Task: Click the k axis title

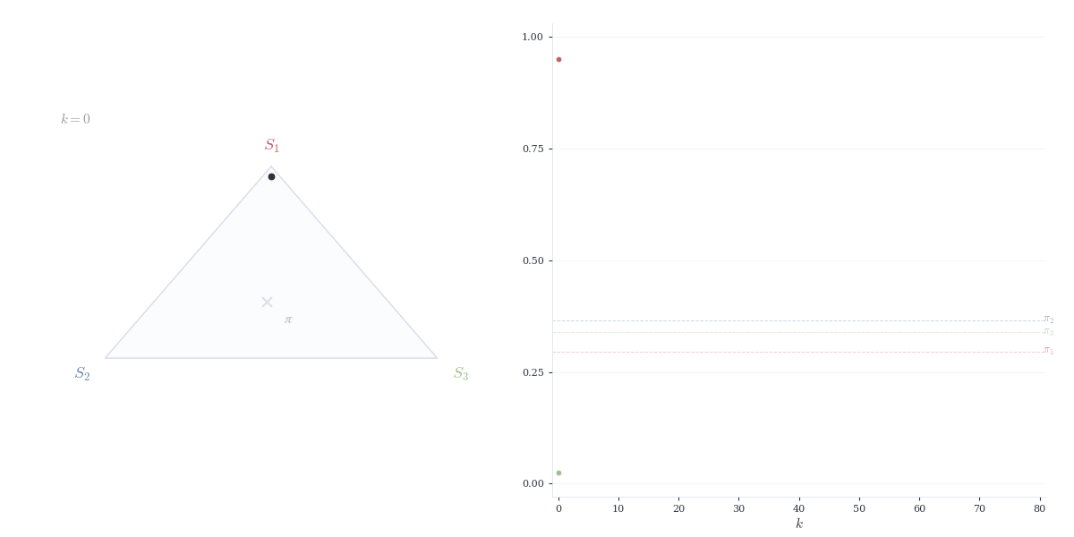Action: 799,524
